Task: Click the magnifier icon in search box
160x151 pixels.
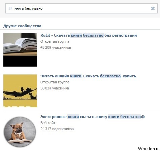Action: (x=10, y=8)
